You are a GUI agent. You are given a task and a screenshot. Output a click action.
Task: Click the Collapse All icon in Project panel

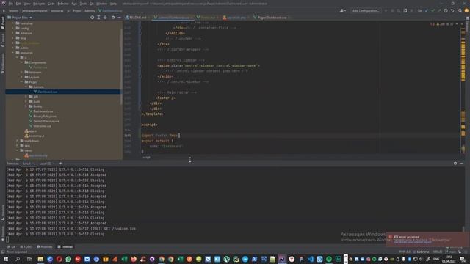[x=105, y=18]
